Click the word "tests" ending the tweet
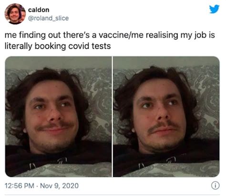Screen dimensions: 226x196 [x=101, y=46]
